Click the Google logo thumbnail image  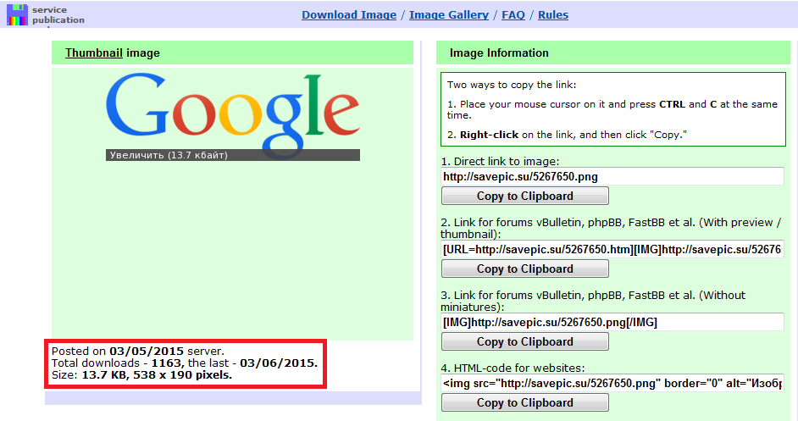click(232, 110)
